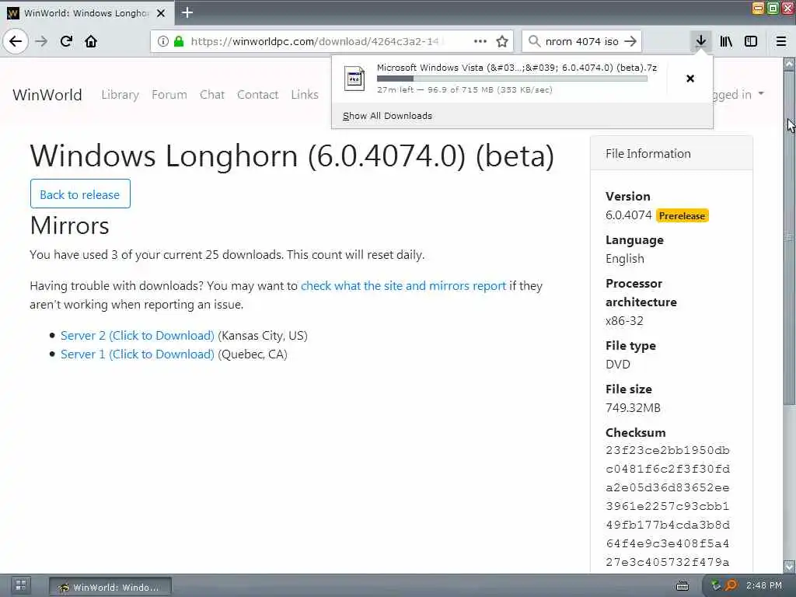This screenshot has width=796, height=597.
Task: Download from Server 1 Quebec mirror
Action: (x=137, y=354)
